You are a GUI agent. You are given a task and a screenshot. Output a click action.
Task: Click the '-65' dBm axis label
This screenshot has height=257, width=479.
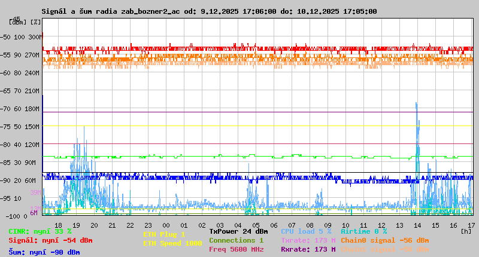5,91
